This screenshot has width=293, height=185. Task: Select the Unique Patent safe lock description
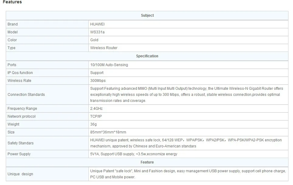coord(188,174)
